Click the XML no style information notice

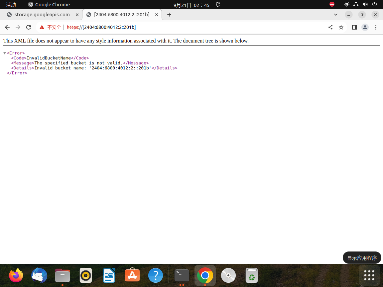coord(126,41)
